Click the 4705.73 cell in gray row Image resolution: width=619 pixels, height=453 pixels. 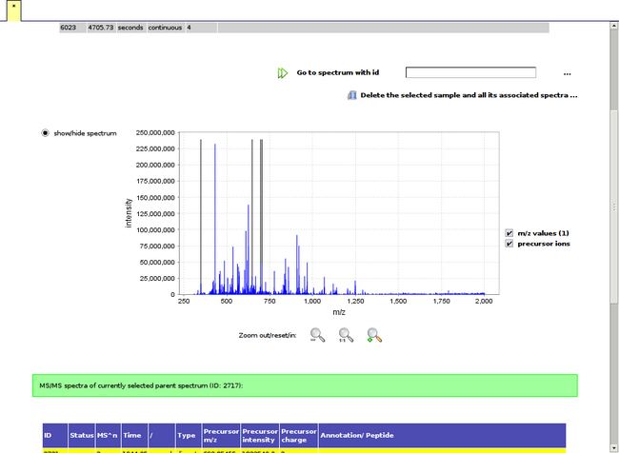[x=101, y=28]
